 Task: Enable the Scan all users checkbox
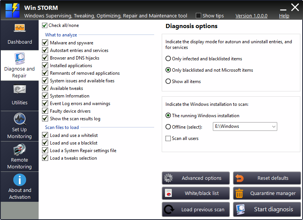coord(168,138)
